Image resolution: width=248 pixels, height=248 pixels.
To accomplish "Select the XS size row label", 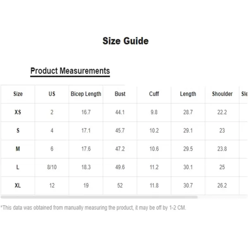I will tap(18, 112).
